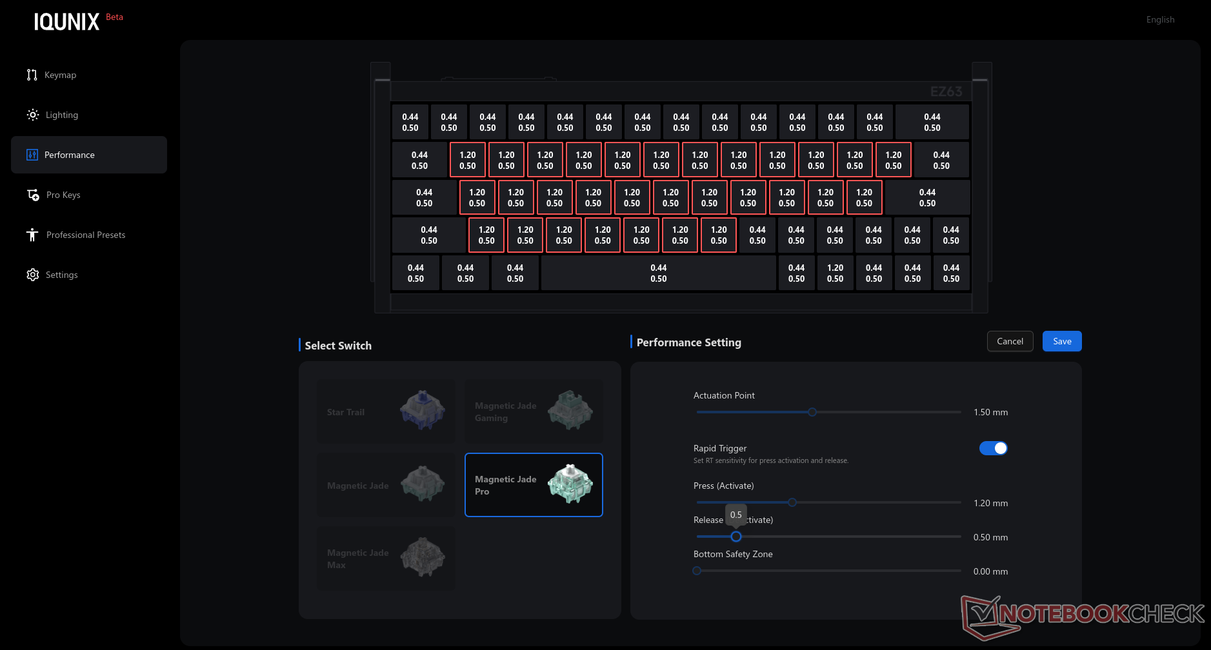1211x650 pixels.
Task: Click the Beta tag next to logo
Action: click(114, 17)
